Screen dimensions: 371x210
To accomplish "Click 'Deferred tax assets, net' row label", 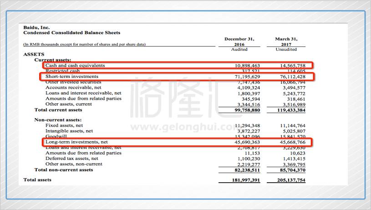I will 71,159.
